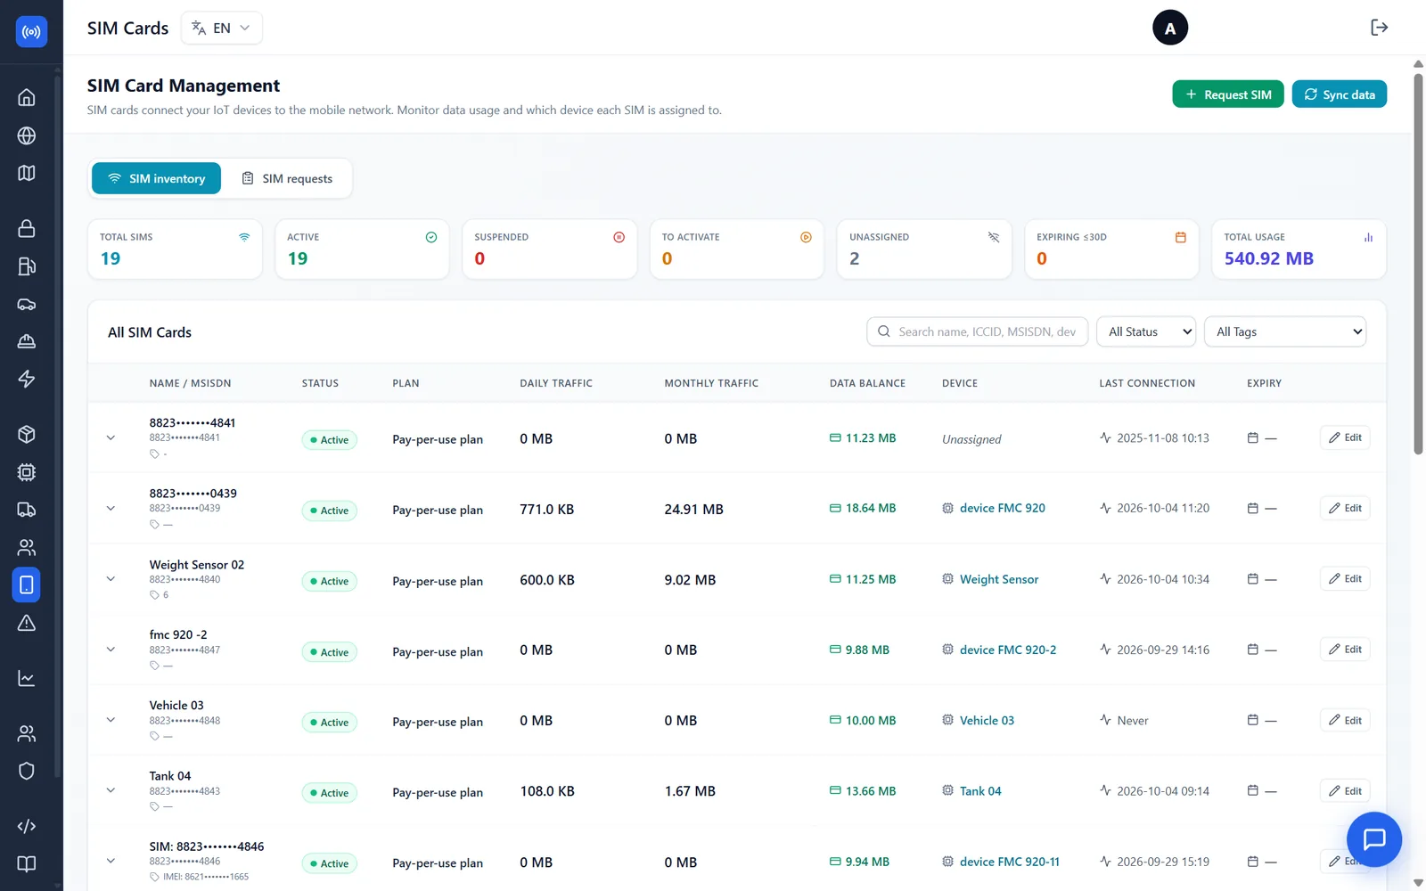
Task: Click the Last Connection column header
Action: coord(1147,383)
